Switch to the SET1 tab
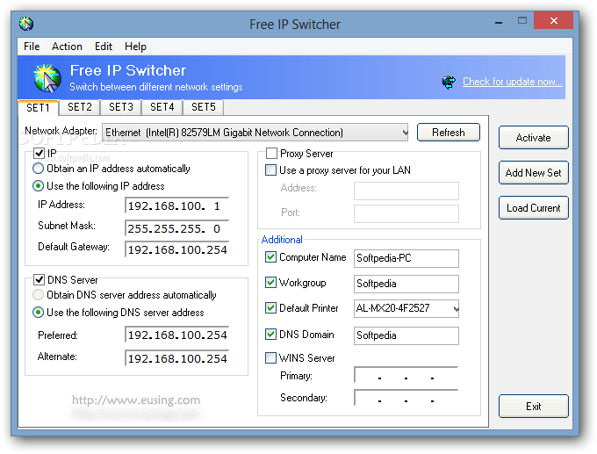 38,108
